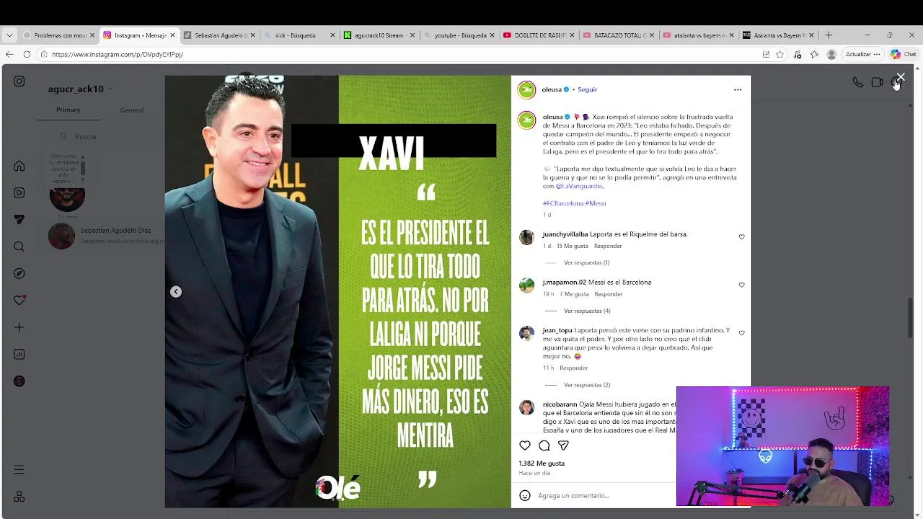The width and height of the screenshot is (923, 519).
Task: Open jean_topa's avatar in the comments
Action: pos(527,334)
